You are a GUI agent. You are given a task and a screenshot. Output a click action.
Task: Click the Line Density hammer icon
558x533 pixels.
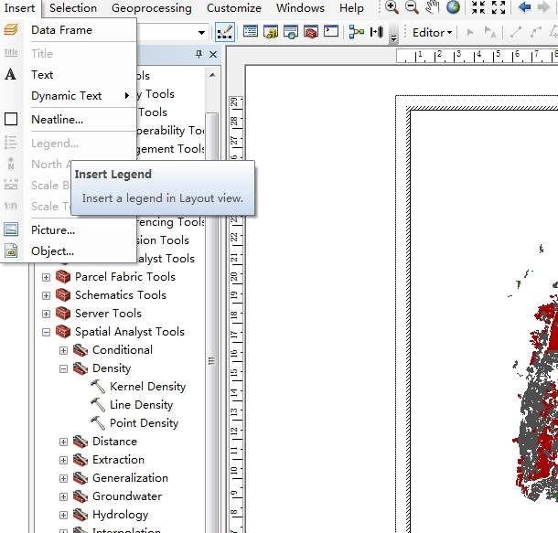(98, 405)
